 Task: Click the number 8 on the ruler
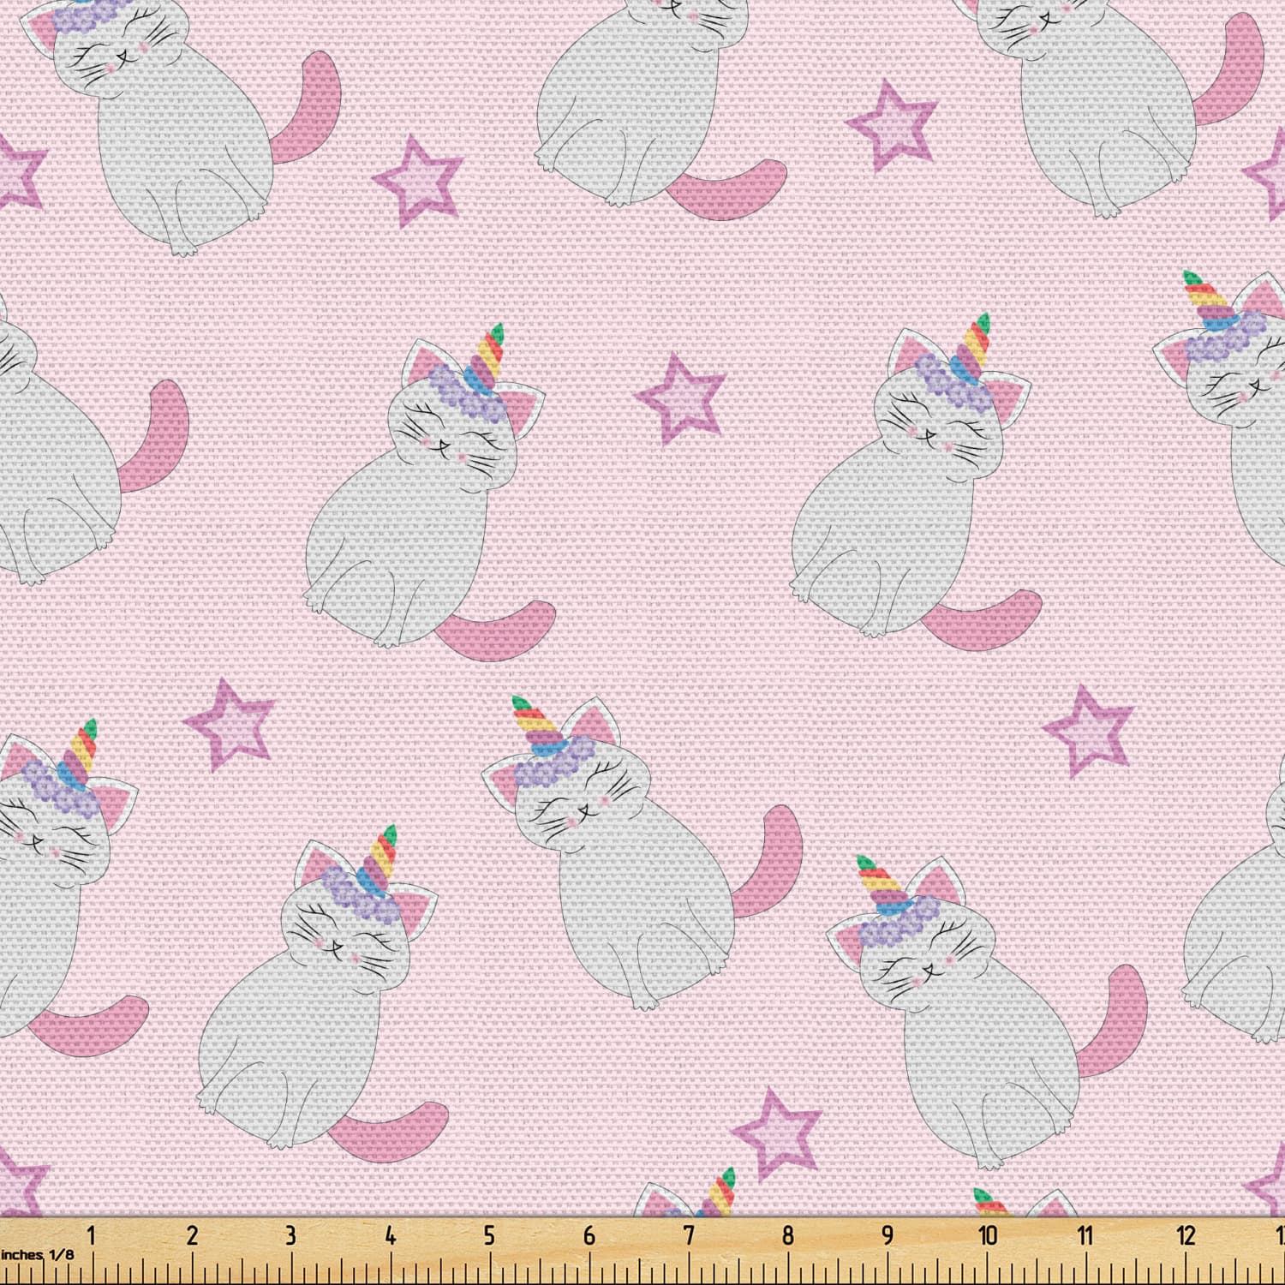coord(787,1235)
